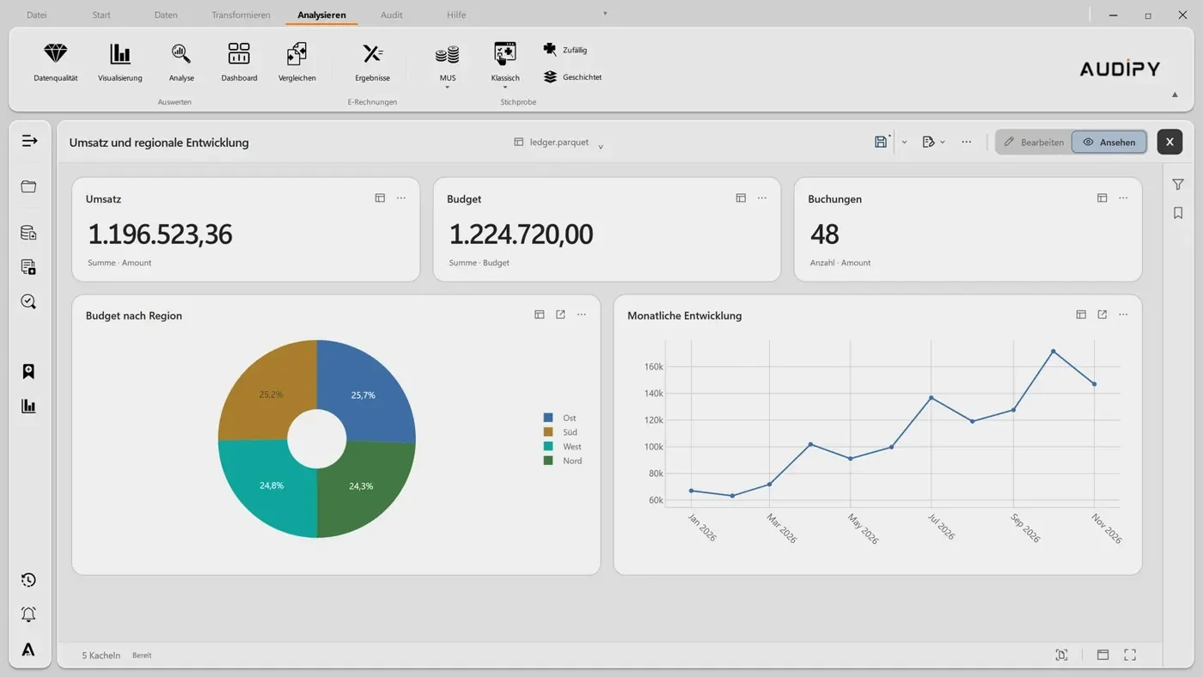Save the dashboard with disk icon
Screen dimensions: 1203x677
click(881, 142)
